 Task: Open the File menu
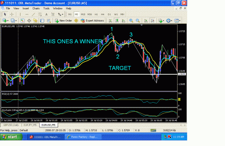point(8,9)
